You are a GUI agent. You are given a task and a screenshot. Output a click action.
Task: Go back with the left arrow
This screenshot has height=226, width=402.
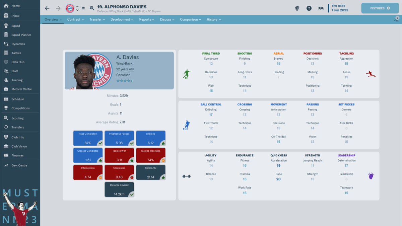[x=47, y=8]
